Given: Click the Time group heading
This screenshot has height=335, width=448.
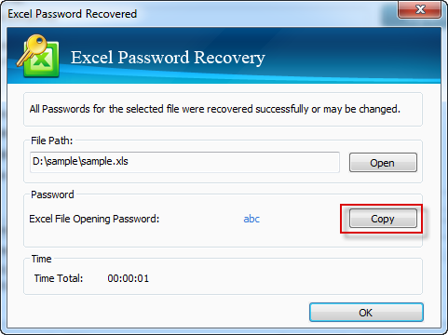Looking at the screenshot, I should click(41, 259).
